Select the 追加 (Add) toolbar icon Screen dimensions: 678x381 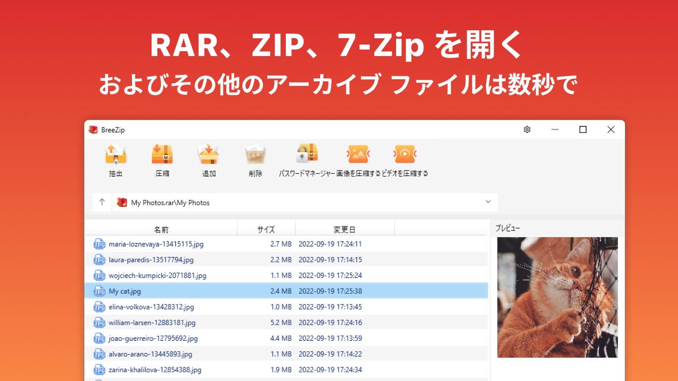(209, 154)
